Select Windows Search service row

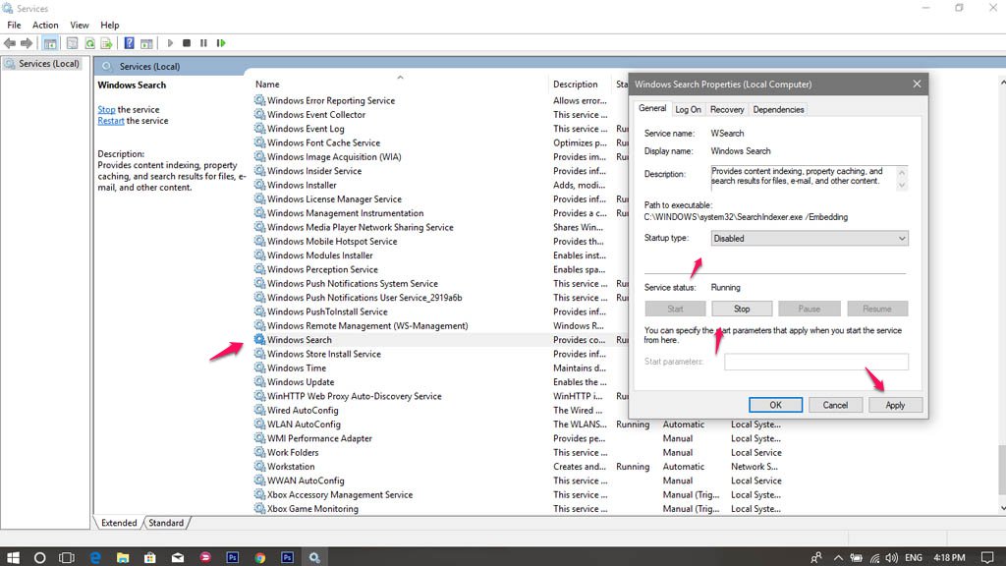pos(300,340)
